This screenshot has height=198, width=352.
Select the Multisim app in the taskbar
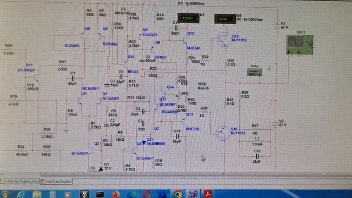193,194
